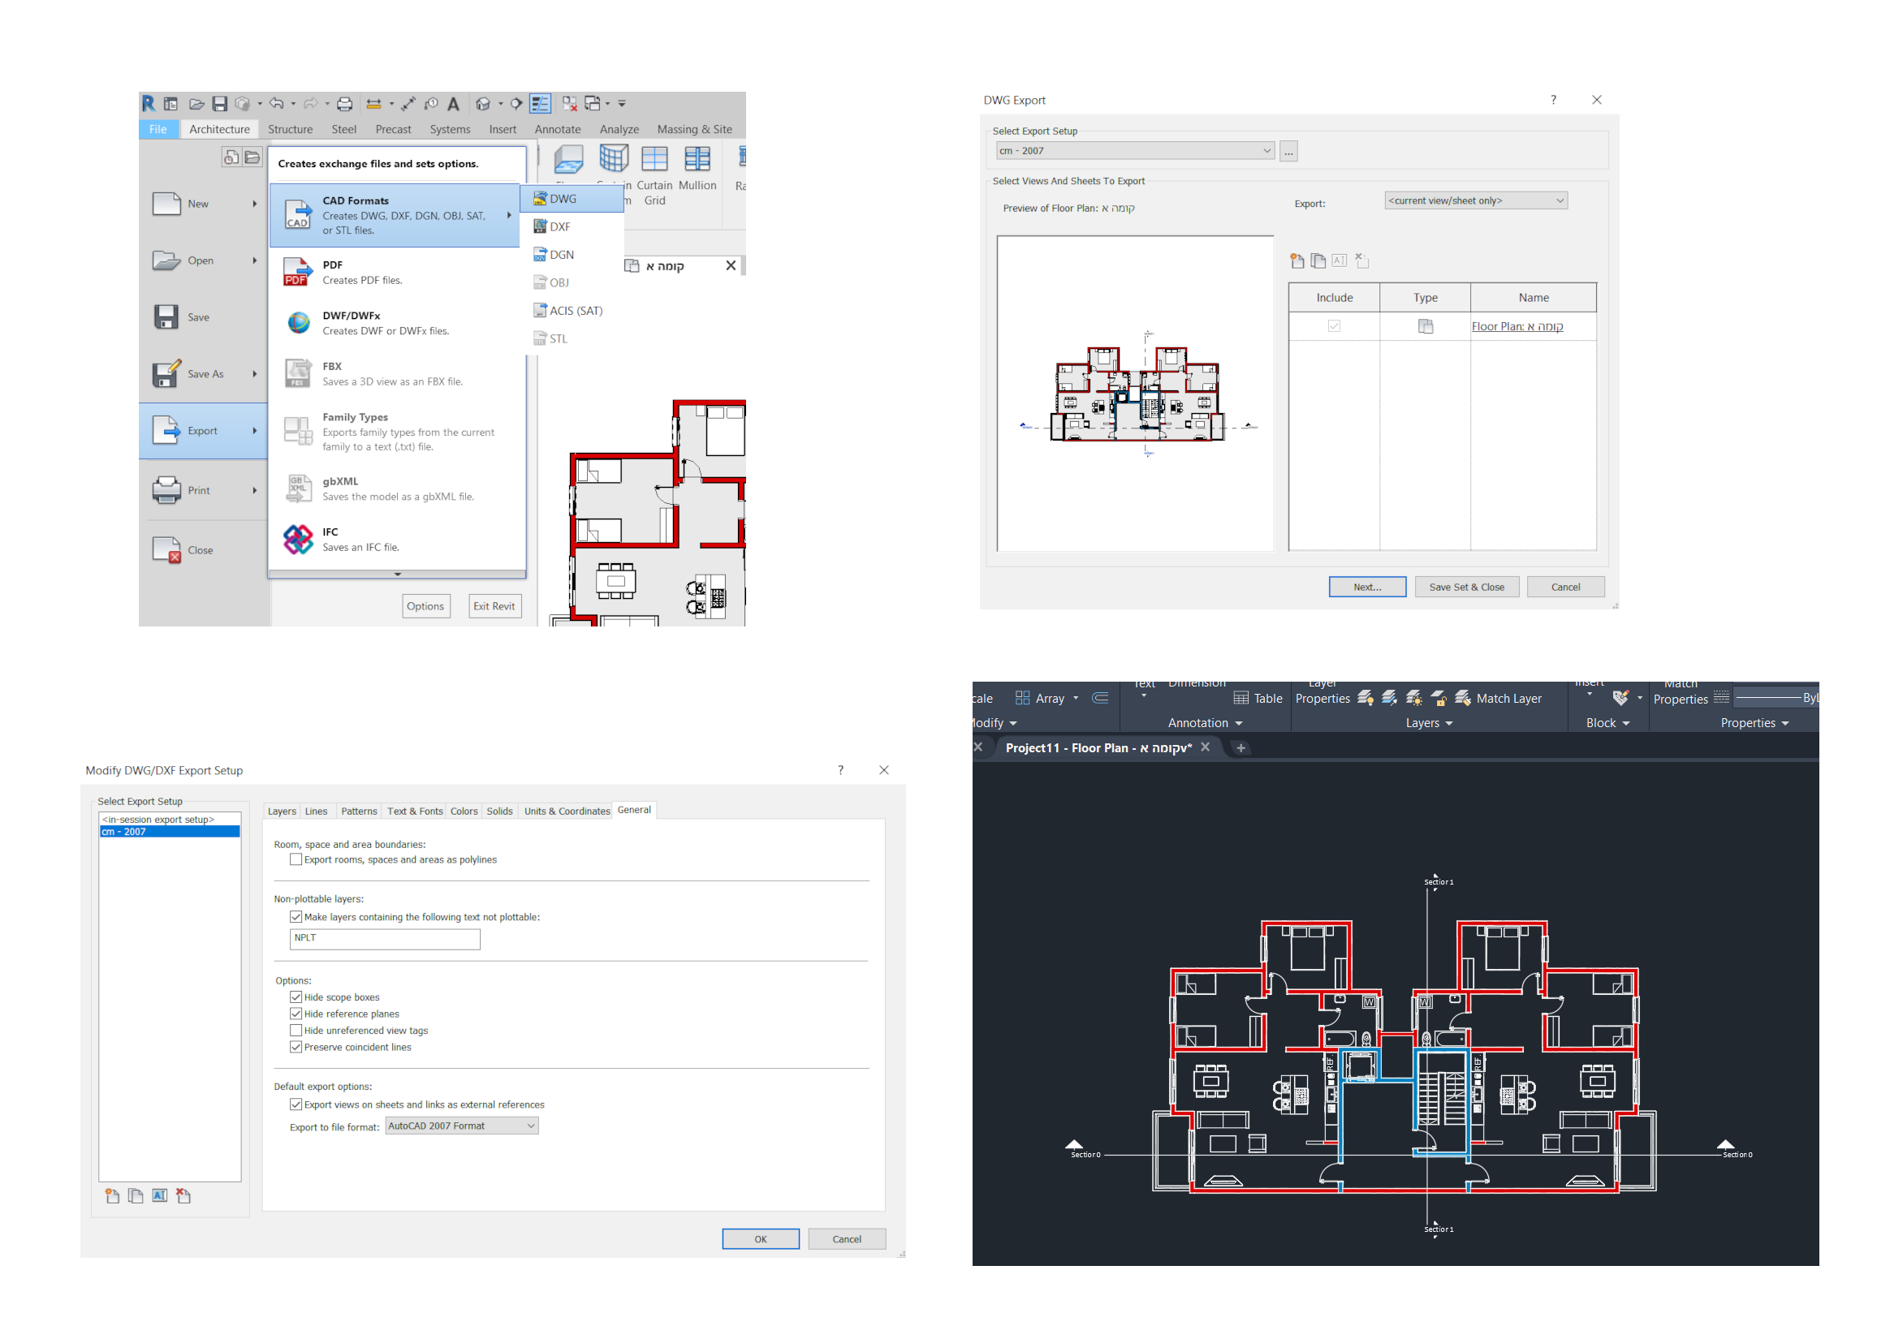
Task: Click the NPLT text input field
Action: coord(384,938)
